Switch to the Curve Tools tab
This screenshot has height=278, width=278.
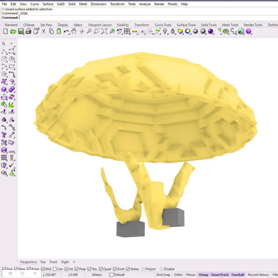163,25
